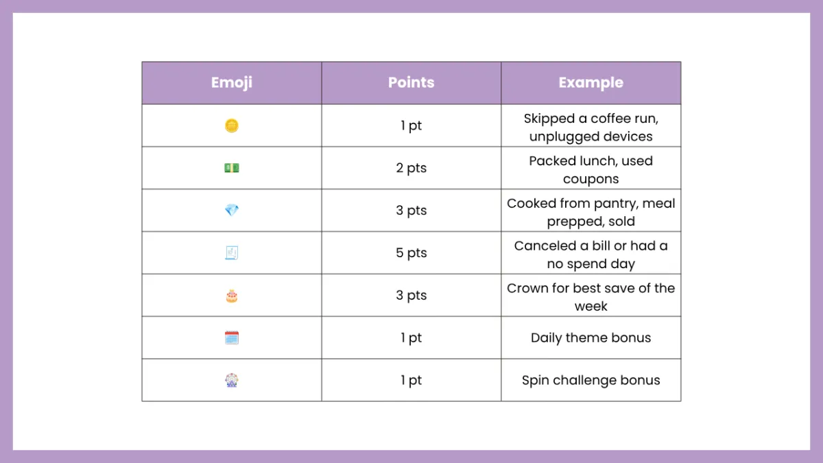Screen dimensions: 823x463
Task: Click the dollar bill emoji
Action: [232, 168]
